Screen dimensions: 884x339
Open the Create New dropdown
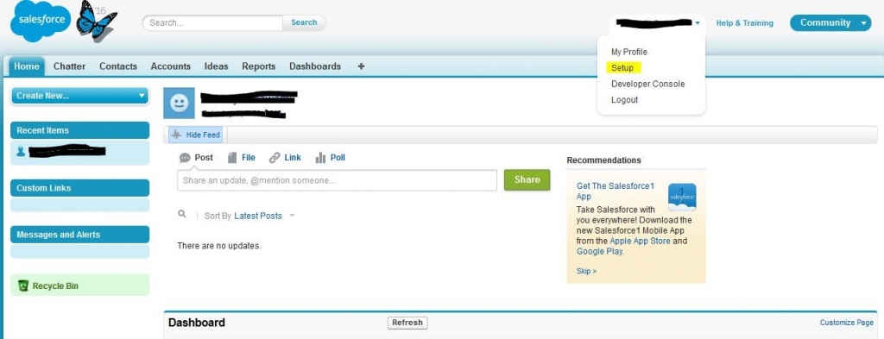(x=79, y=96)
